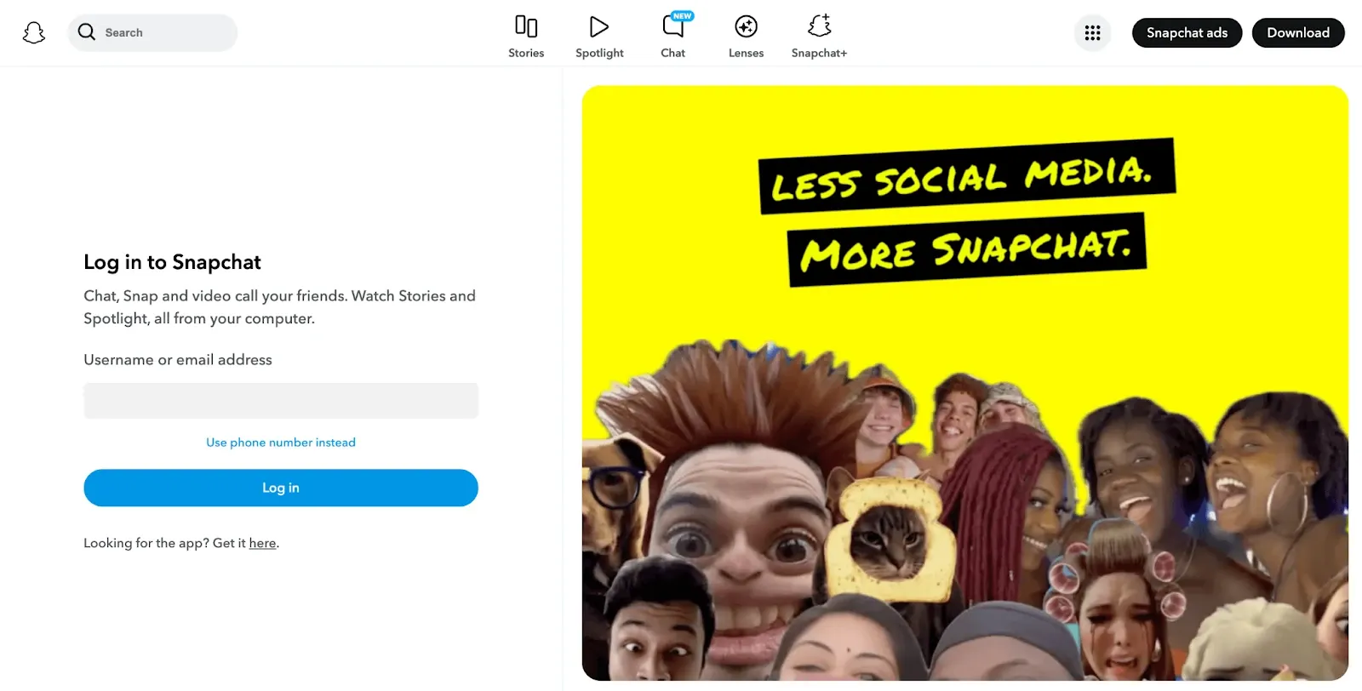Click the Download button

point(1298,32)
